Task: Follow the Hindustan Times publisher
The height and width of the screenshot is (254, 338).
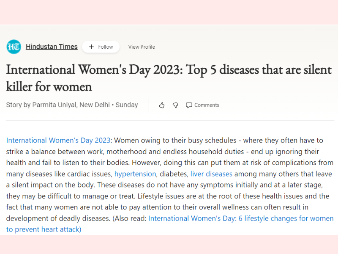Action: click(101, 47)
